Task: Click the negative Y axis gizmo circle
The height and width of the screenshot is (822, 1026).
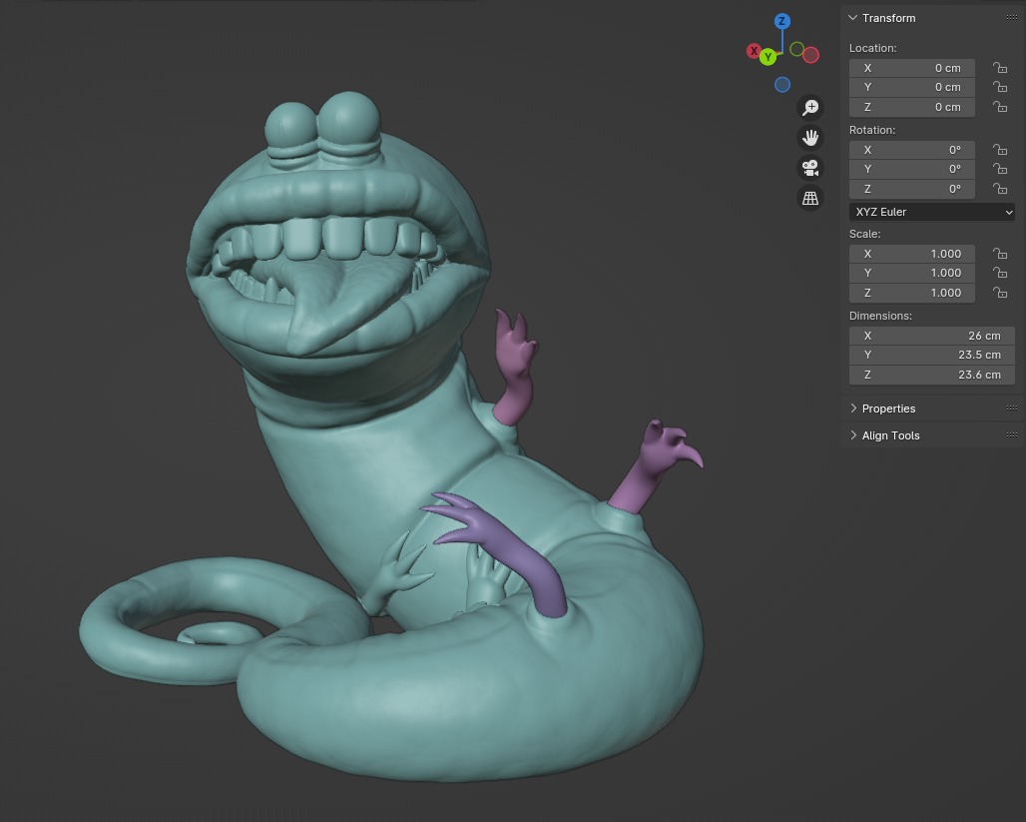Action: (x=796, y=49)
